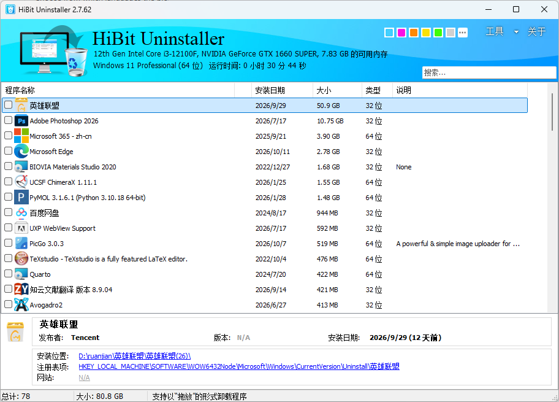Click the Microsoft 365 four-color icon
Image resolution: width=559 pixels, height=402 pixels.
pos(21,136)
